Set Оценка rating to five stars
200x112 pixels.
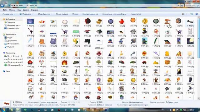(x=79, y=102)
